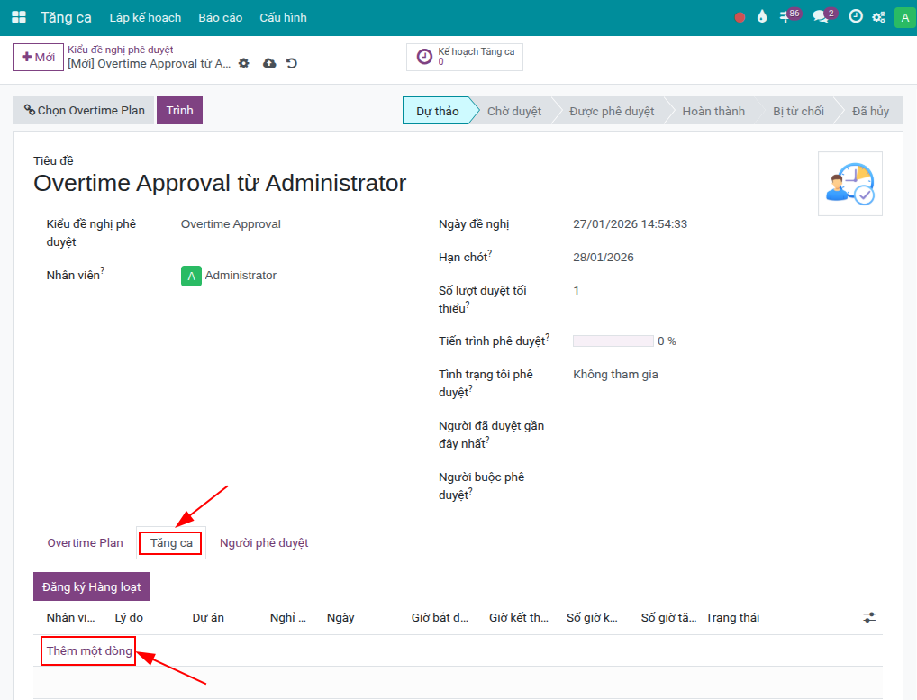Image resolution: width=917 pixels, height=700 pixels.
Task: Click the Tiến trình phê duyệt progress bar
Action: pos(613,341)
